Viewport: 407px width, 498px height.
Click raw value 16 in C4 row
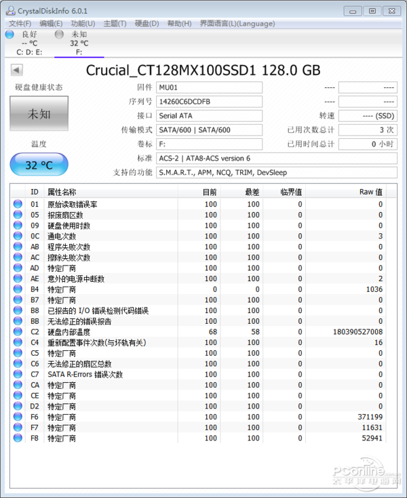pyautogui.click(x=379, y=342)
